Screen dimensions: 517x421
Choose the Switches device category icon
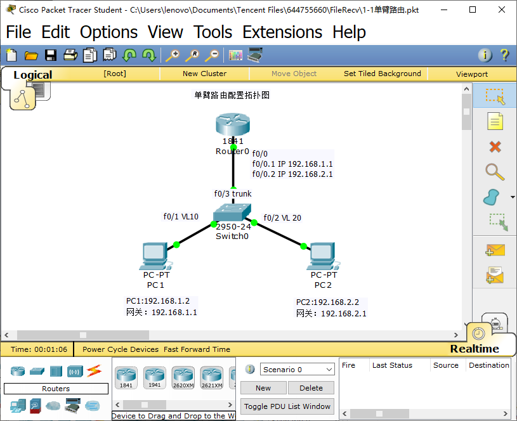(37, 372)
